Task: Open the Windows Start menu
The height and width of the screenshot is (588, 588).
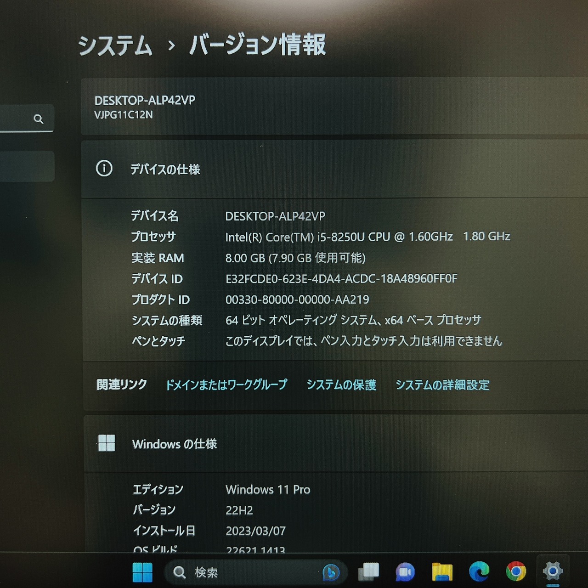Action: coord(142,572)
